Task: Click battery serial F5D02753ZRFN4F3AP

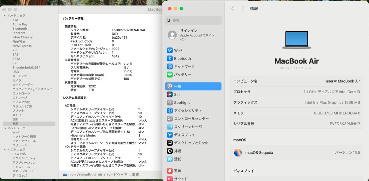Action: point(129,30)
